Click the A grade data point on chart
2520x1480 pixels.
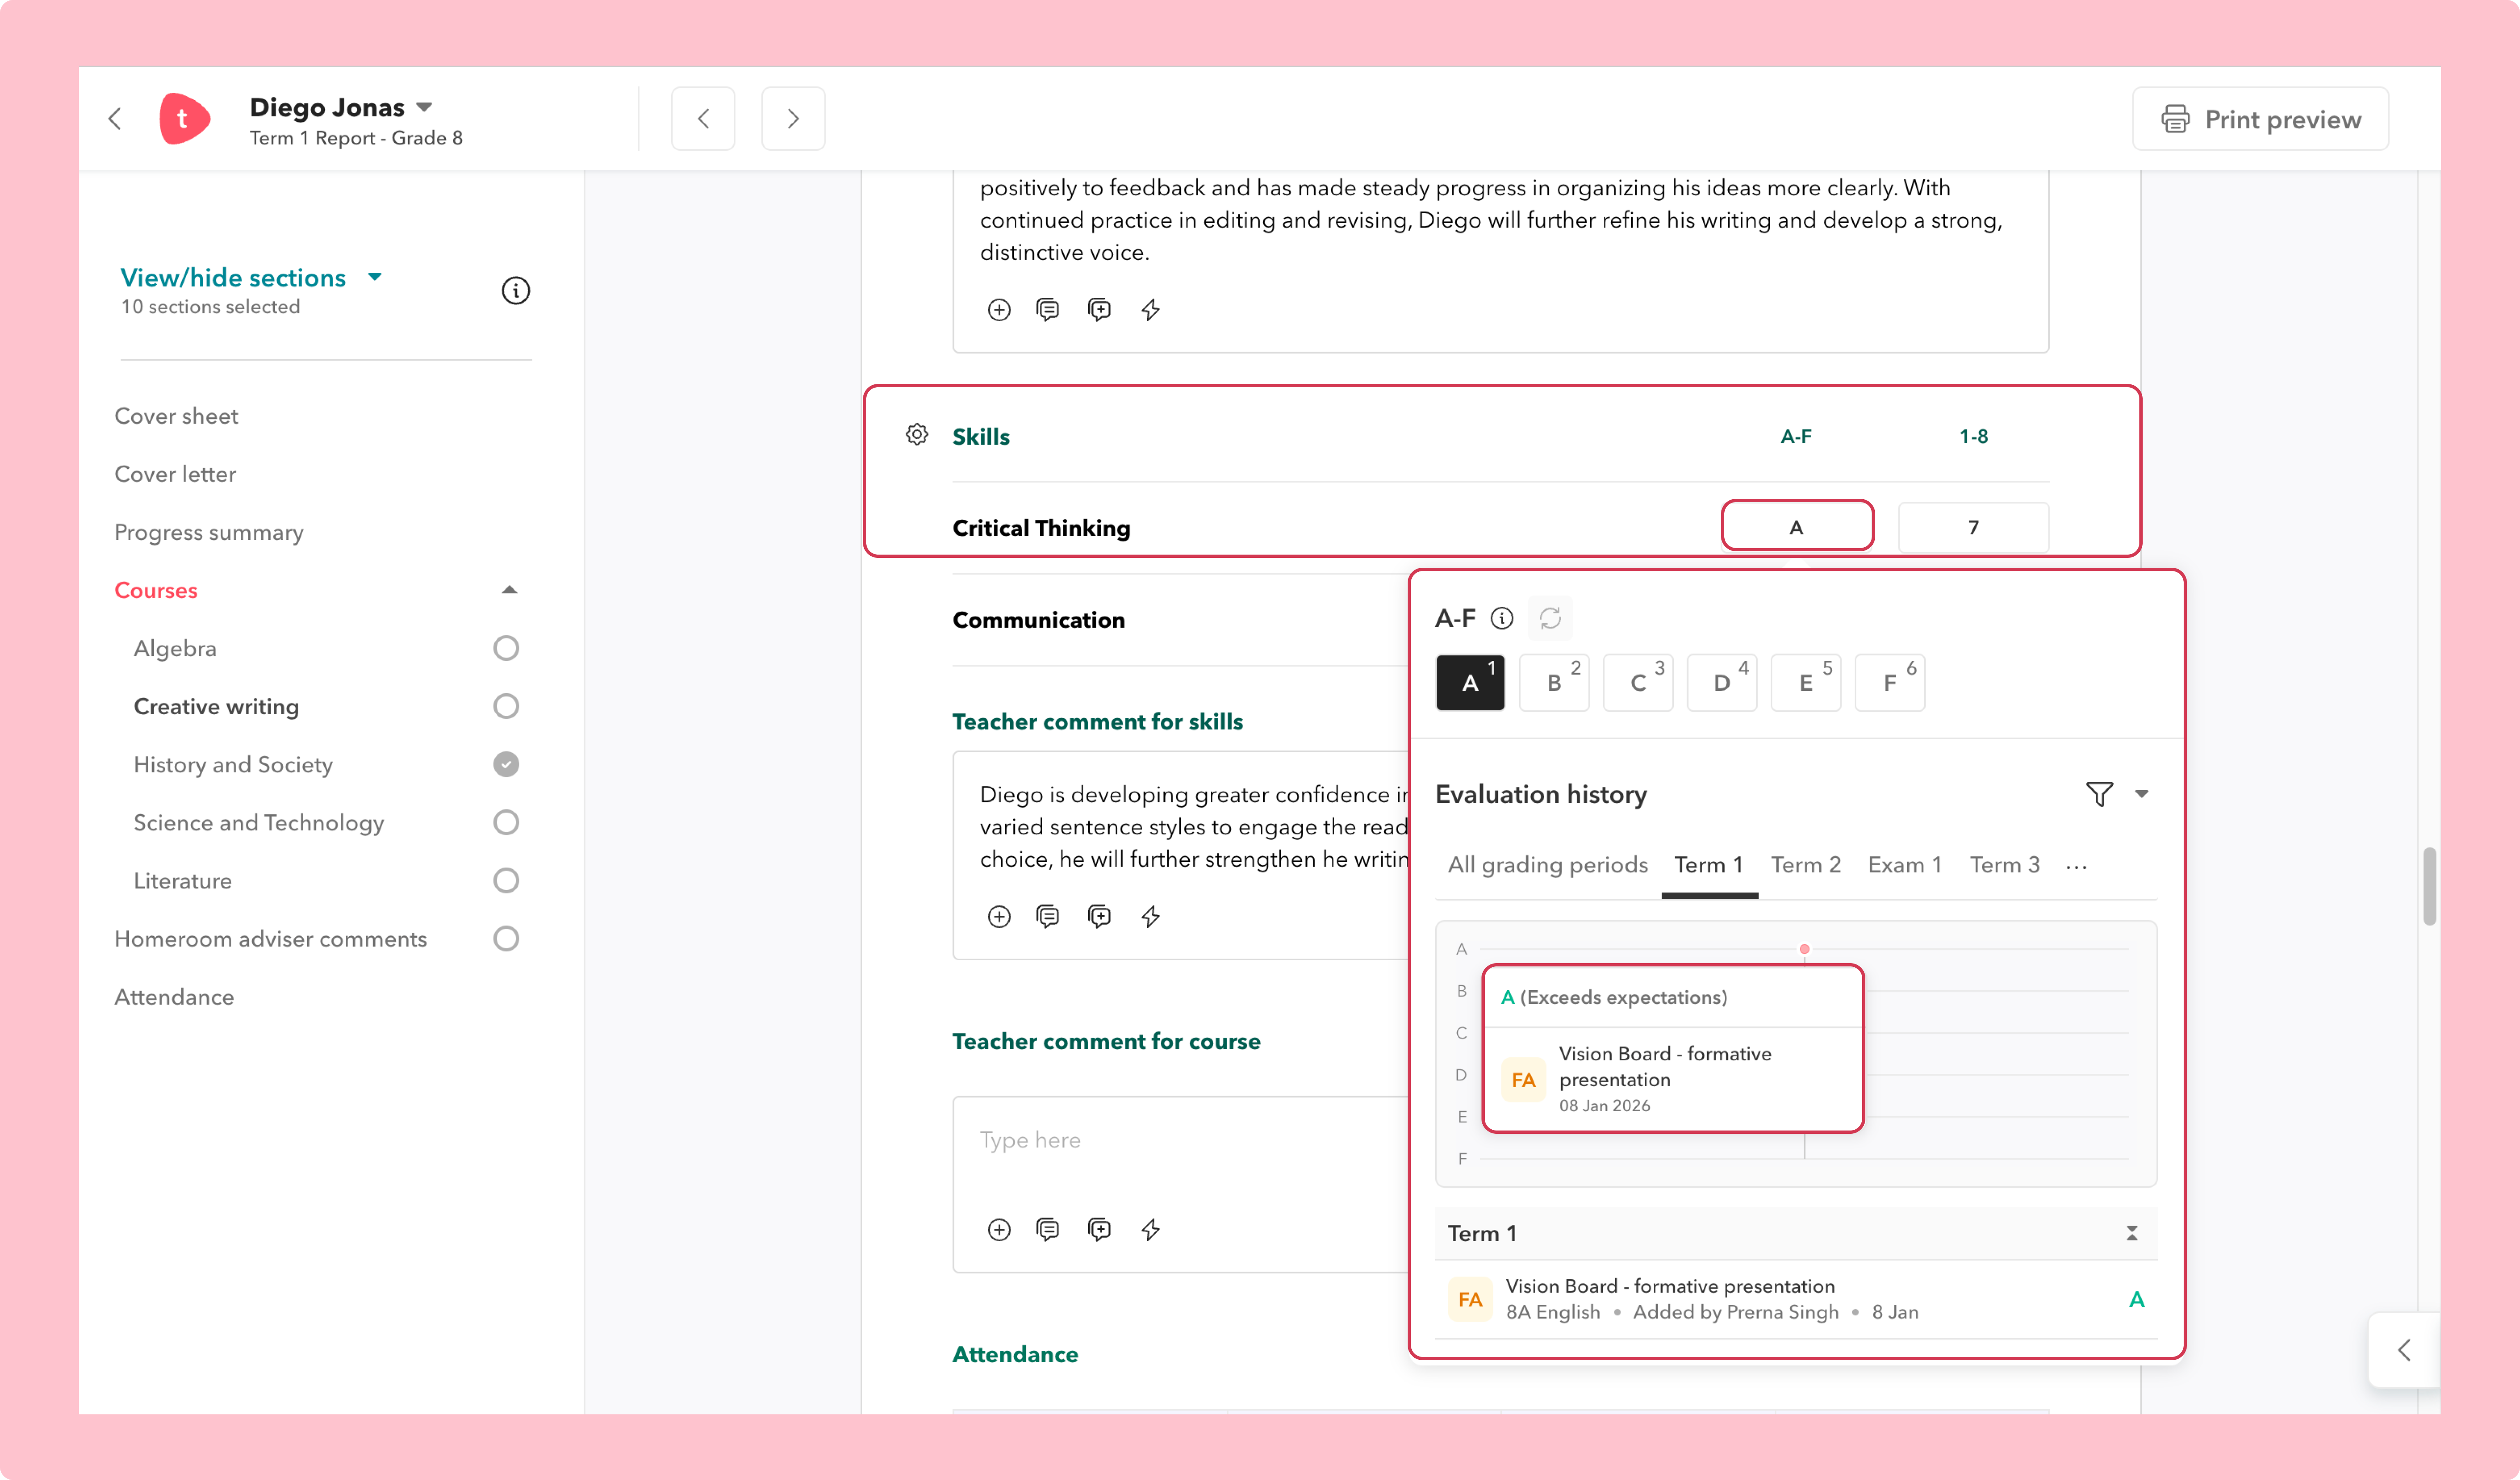(x=1804, y=949)
